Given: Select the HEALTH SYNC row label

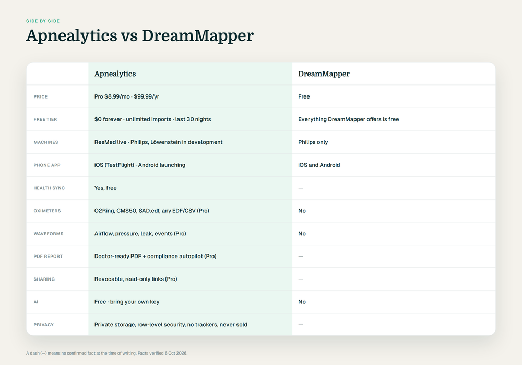Looking at the screenshot, I should 49,188.
